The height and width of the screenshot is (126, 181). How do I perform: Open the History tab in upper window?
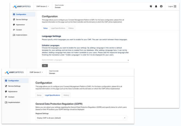pos(71,28)
